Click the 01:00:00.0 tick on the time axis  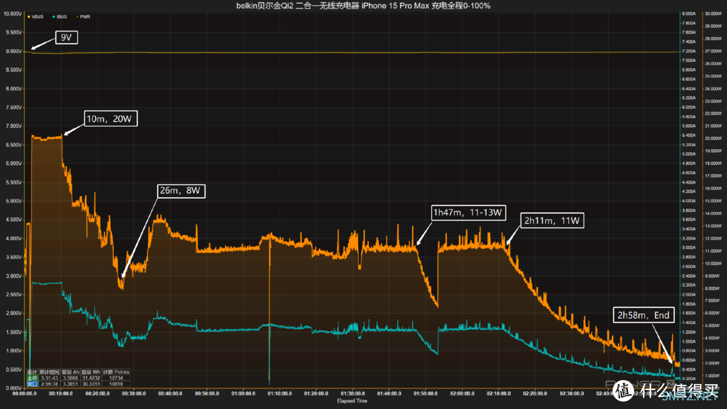[244, 394]
